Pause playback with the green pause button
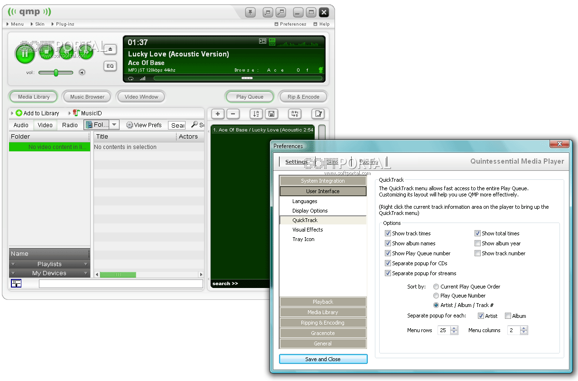 [25, 53]
